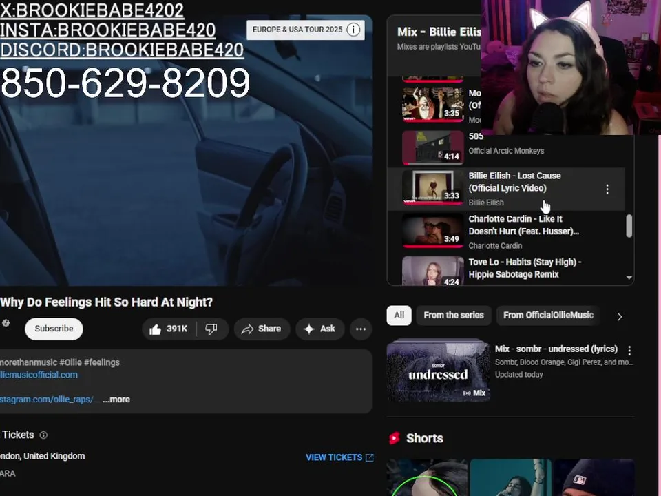
Task: Click the Billie Eilish channel name under Lost Cause
Action: click(486, 203)
